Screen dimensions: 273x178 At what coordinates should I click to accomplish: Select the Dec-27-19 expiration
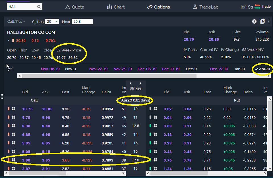coord(219,69)
